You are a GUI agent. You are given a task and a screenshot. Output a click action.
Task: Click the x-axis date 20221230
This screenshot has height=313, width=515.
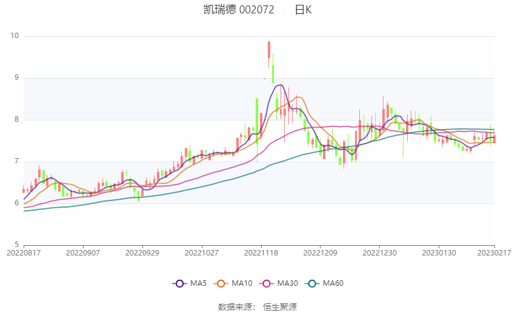(380, 253)
